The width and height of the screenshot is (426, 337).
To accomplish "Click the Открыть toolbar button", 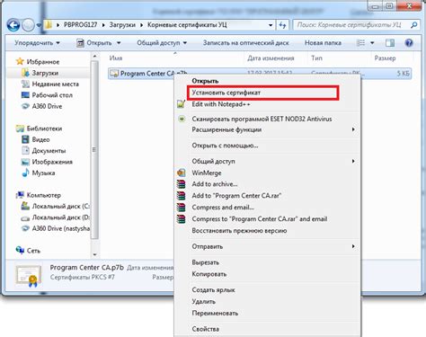I will 95,43.
